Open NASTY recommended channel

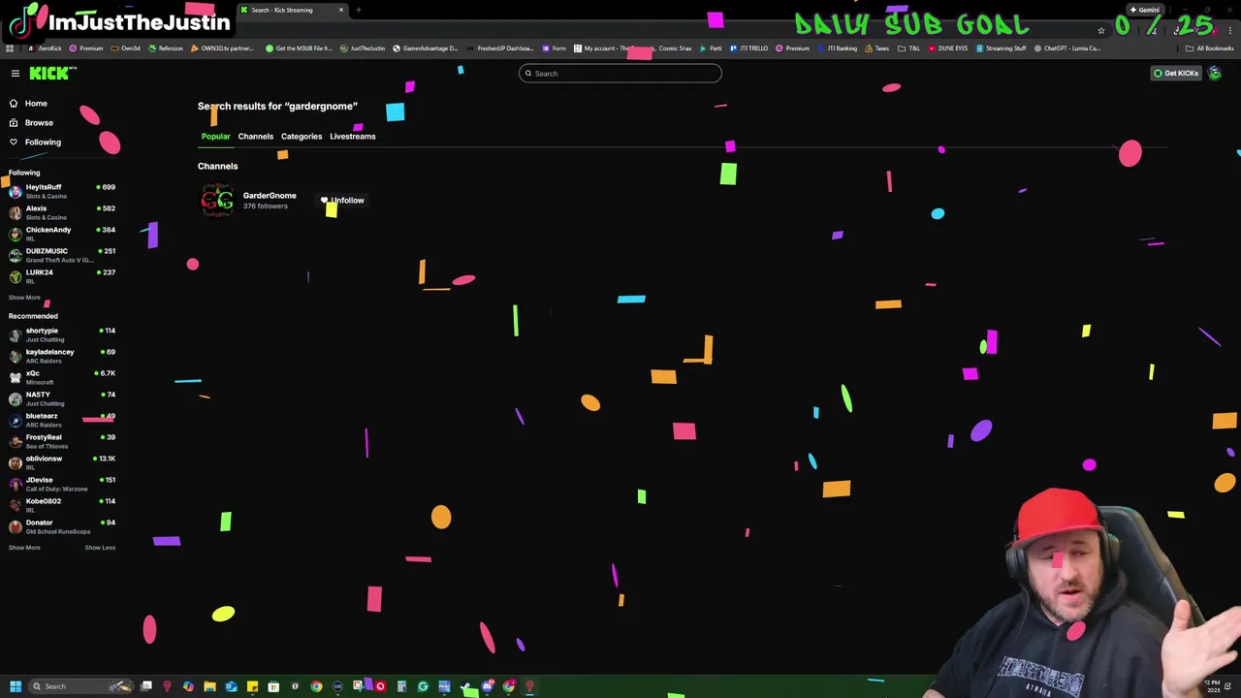[x=60, y=398]
